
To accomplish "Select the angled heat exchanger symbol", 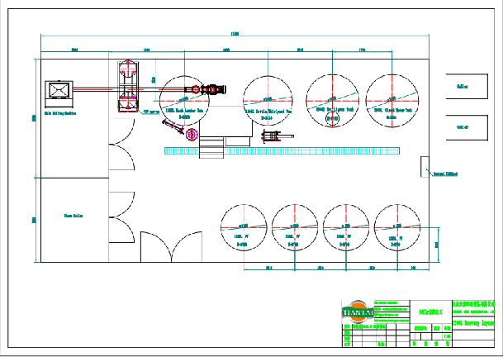I will click(173, 126).
